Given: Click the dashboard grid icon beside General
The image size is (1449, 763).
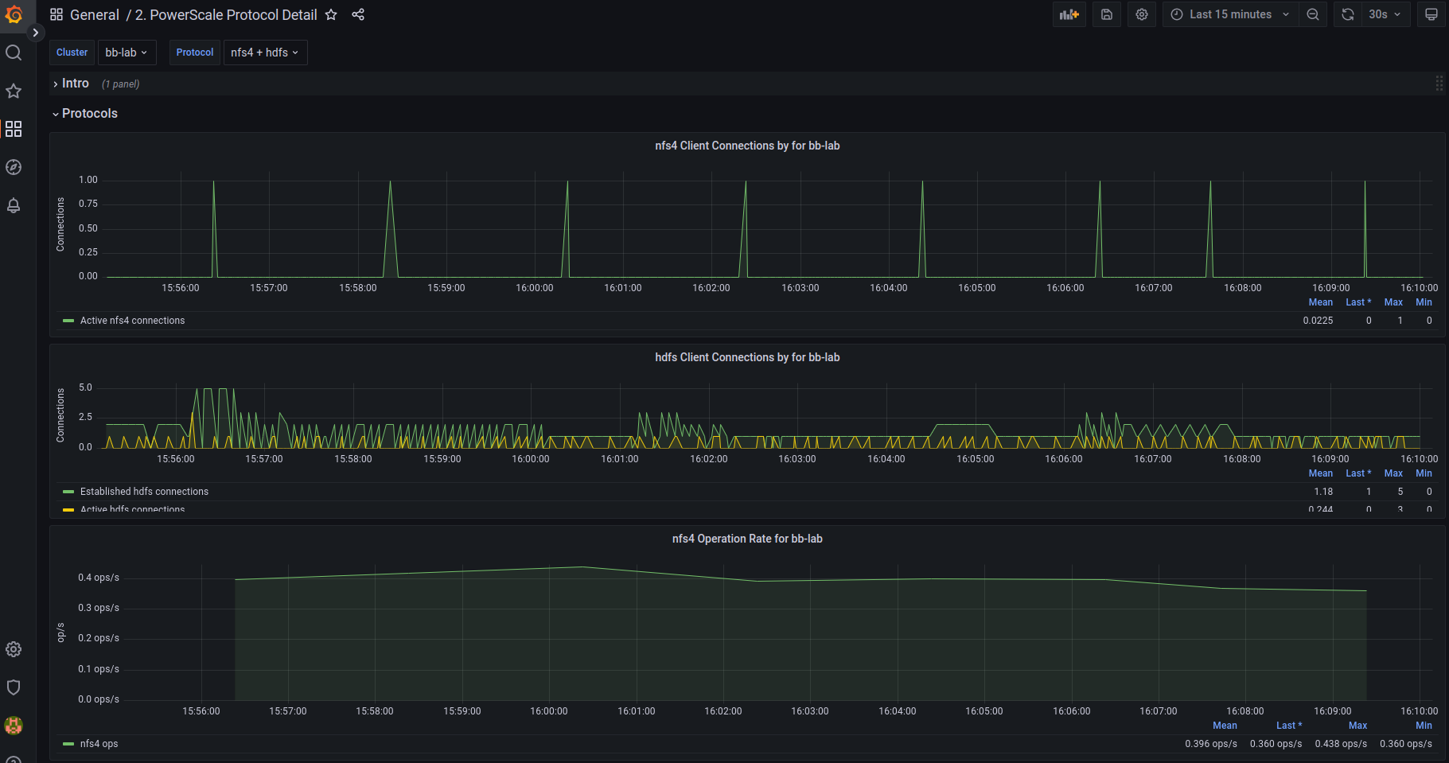Looking at the screenshot, I should tap(56, 14).
